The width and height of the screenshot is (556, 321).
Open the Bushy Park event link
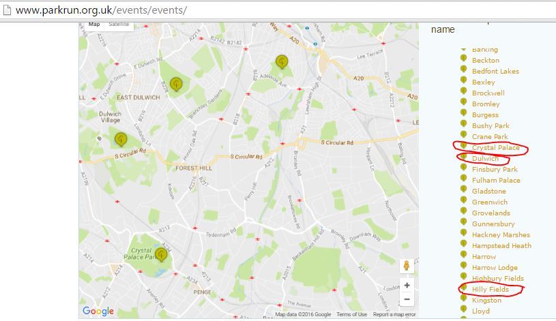(491, 126)
